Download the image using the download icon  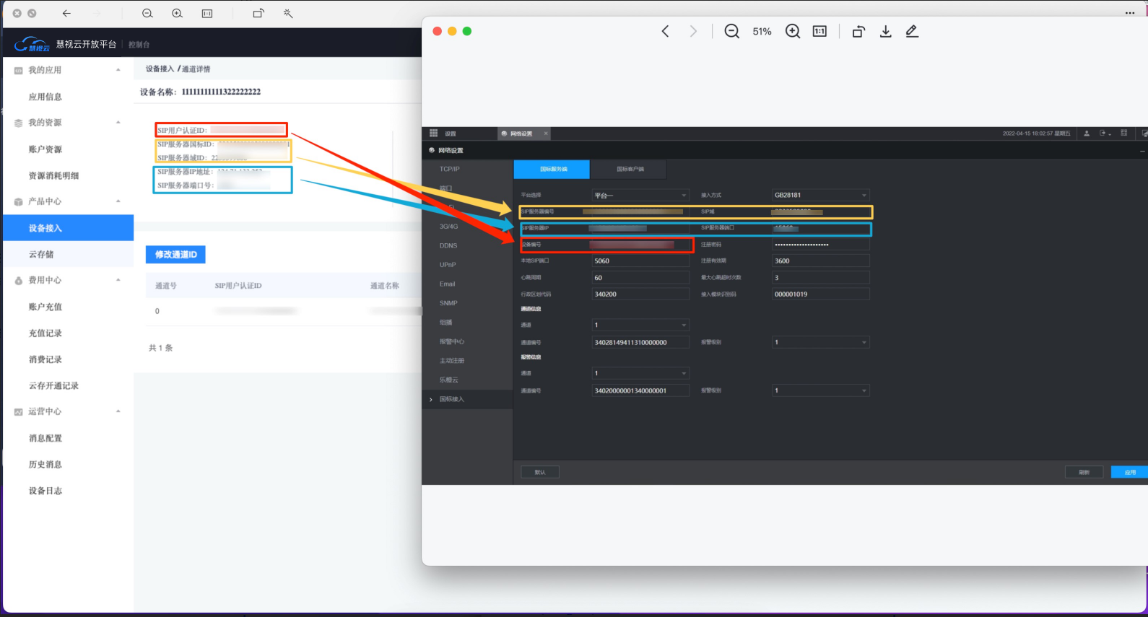click(886, 31)
